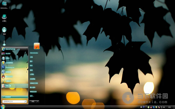Viewport: 175px width, 109px height.
Task: Open WinRAR in the Start menu
Action: [x=15, y=53]
